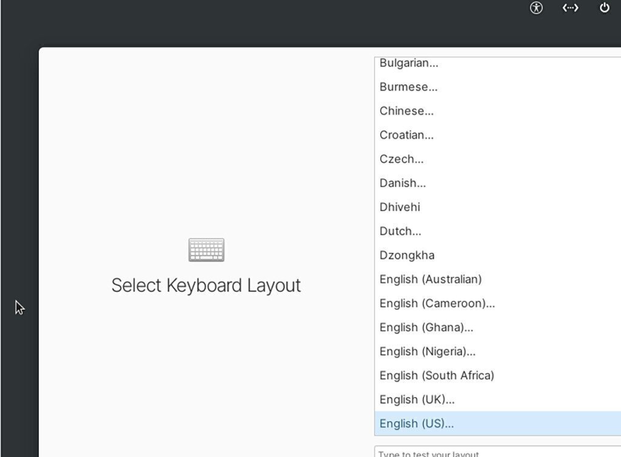Image resolution: width=621 pixels, height=457 pixels.
Task: Expand Burmese layout options
Action: pyautogui.click(x=409, y=87)
